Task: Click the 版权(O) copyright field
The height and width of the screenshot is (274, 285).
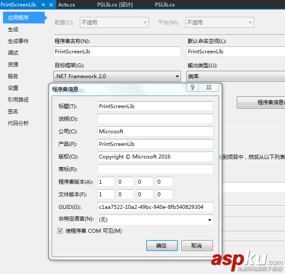Action: pyautogui.click(x=155, y=157)
